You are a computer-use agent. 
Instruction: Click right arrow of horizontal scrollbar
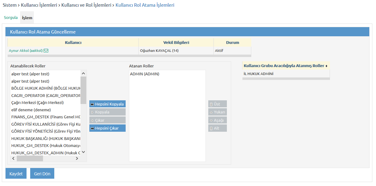point(77,159)
